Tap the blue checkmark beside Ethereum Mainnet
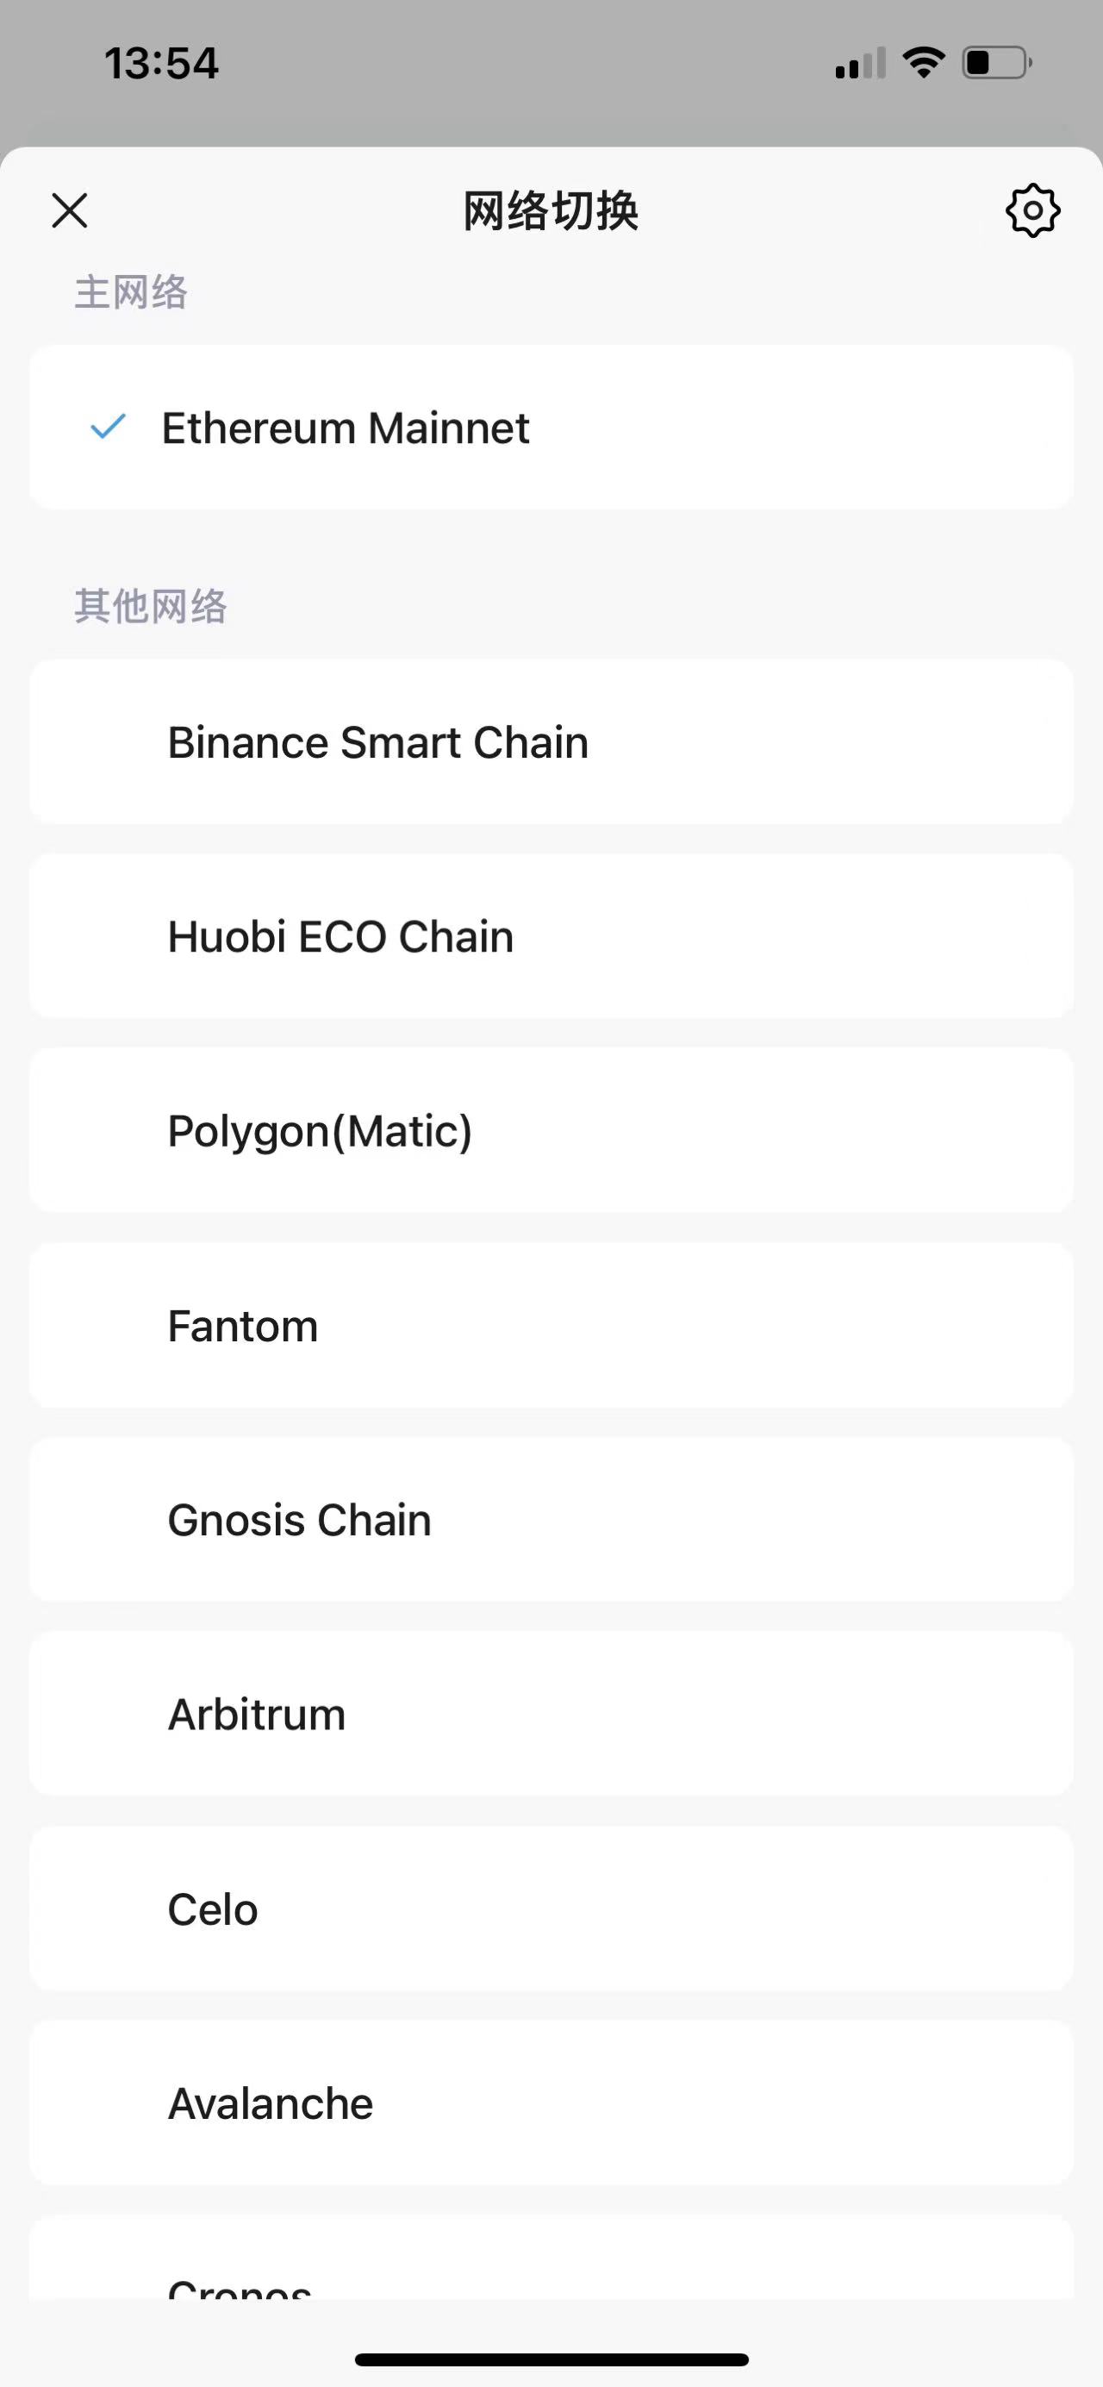Viewport: 1103px width, 2387px height. (x=108, y=428)
